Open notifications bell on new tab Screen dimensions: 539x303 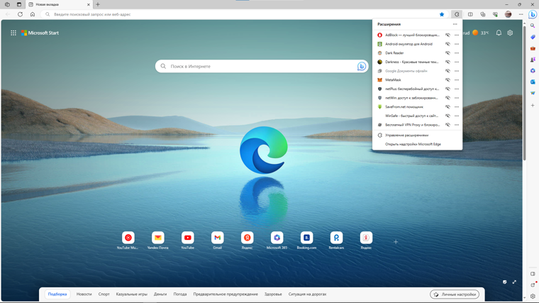click(x=499, y=33)
